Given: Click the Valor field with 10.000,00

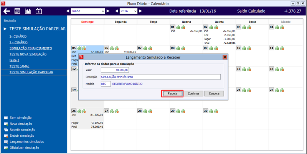Looking at the screenshot, I should [x=115, y=70].
